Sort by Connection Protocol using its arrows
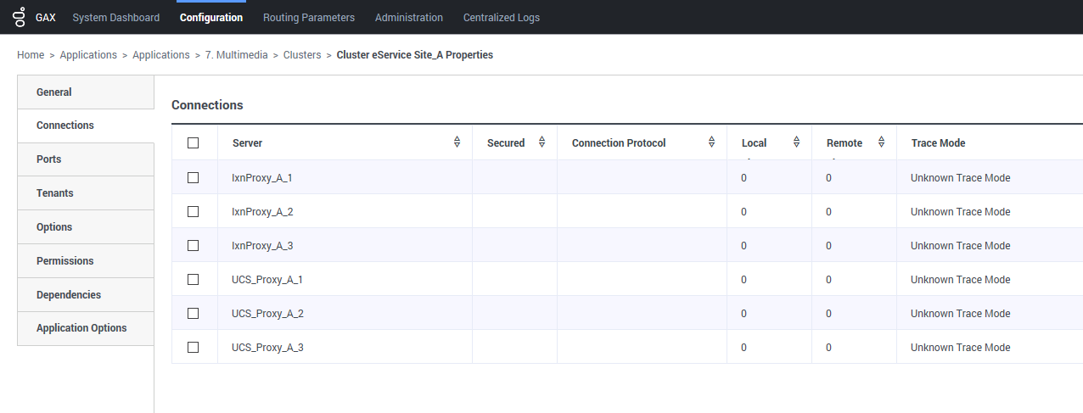Screen dimensions: 1083x413 pyautogui.click(x=711, y=142)
